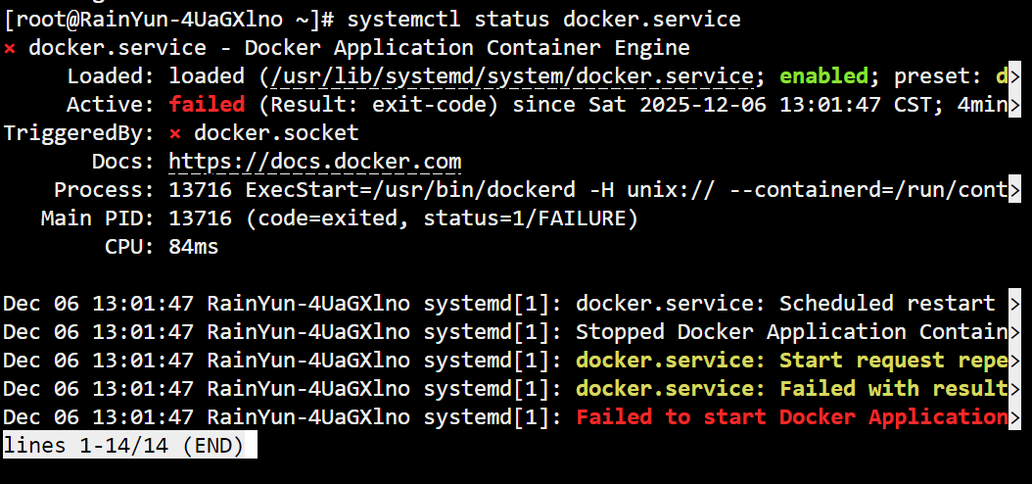Click truncation arrow after "Scheduled restart"
The height and width of the screenshot is (484, 1032).
1014,304
